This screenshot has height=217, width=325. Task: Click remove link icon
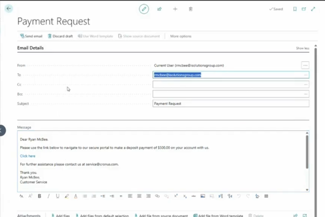click(x=167, y=196)
